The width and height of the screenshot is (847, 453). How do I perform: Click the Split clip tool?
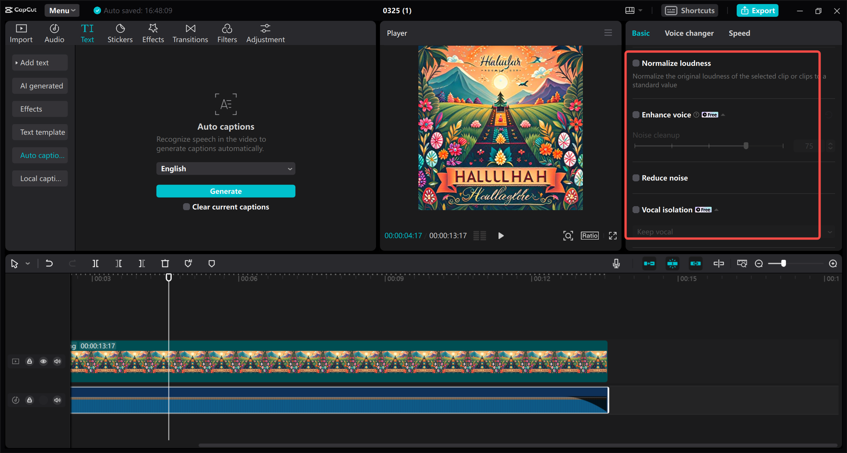click(95, 263)
